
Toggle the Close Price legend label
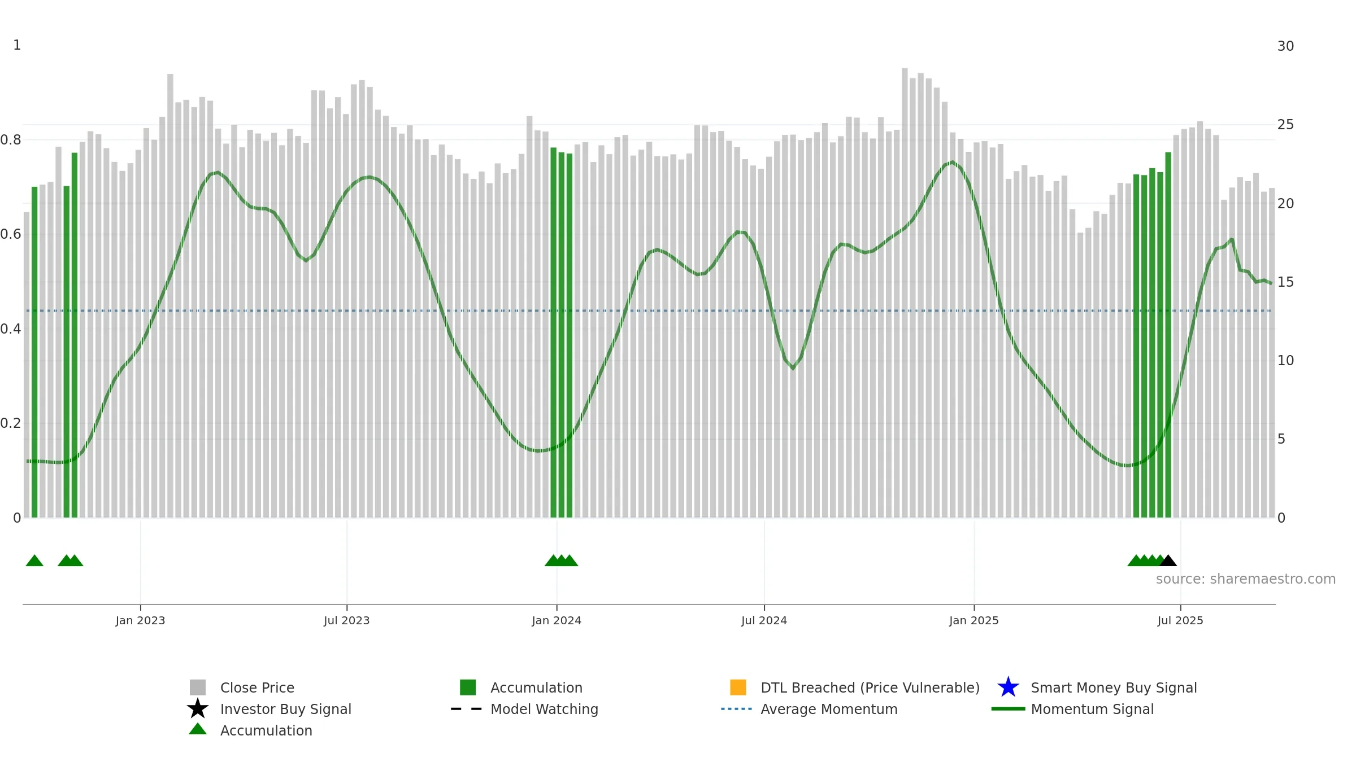click(x=257, y=687)
